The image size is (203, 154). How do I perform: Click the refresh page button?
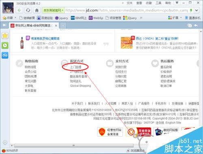point(28,10)
